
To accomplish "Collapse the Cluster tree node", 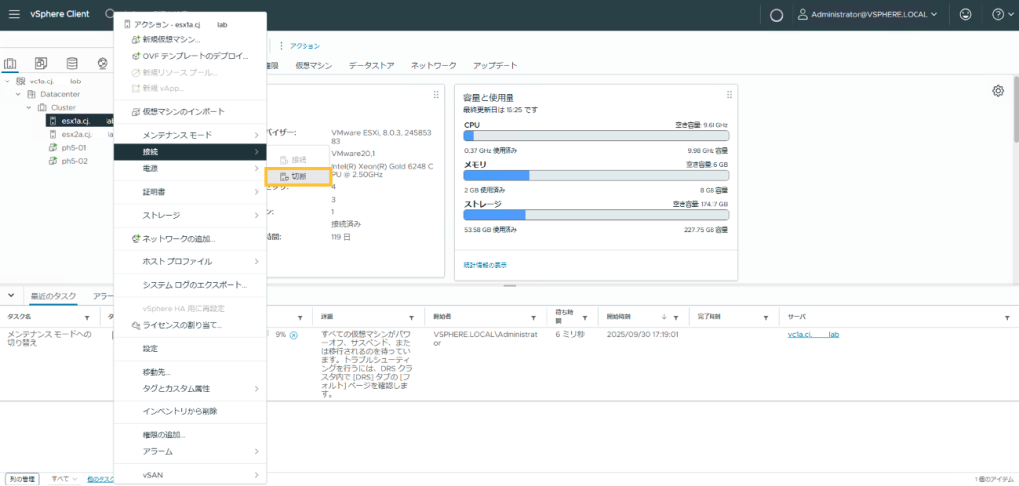I will pos(30,107).
